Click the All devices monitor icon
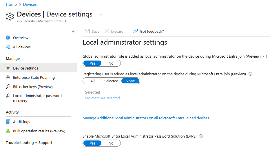 pos(8,47)
